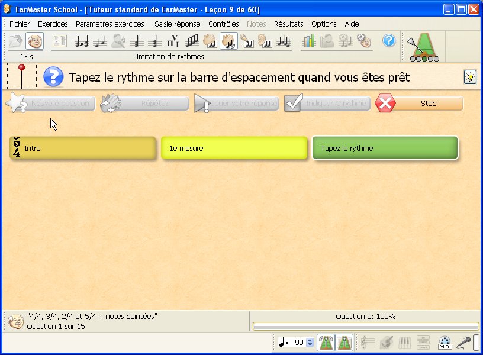
Task: Toggle the silent metronome button
Action: pyautogui.click(x=344, y=342)
